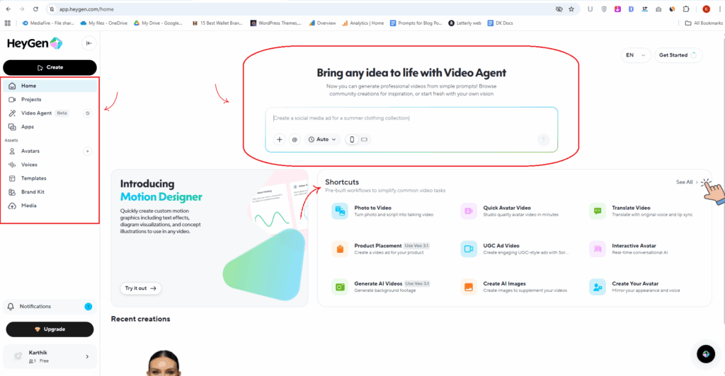Open Photo to Video shortcut icon
The width and height of the screenshot is (725, 376).
click(340, 211)
